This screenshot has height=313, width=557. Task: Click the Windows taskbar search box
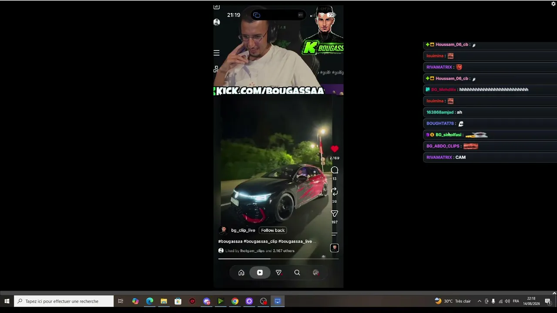(64, 301)
